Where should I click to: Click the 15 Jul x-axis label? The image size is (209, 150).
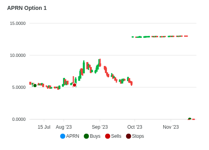click(x=44, y=127)
